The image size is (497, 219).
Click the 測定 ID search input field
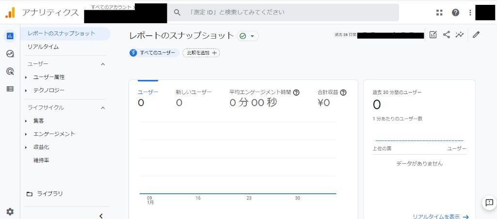pyautogui.click(x=283, y=13)
